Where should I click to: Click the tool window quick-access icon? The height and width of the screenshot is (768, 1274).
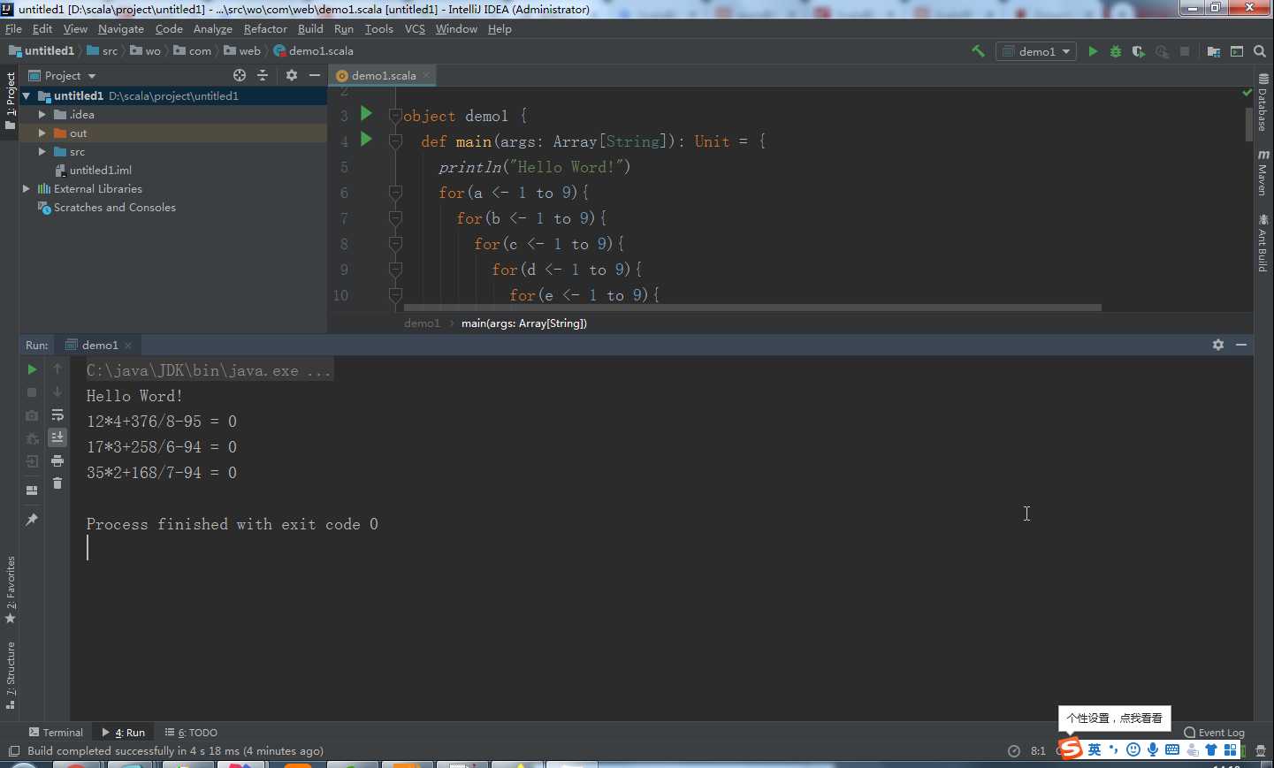coord(12,751)
